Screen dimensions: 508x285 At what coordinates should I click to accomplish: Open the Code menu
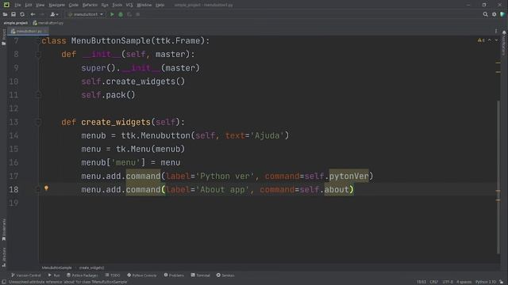point(74,5)
